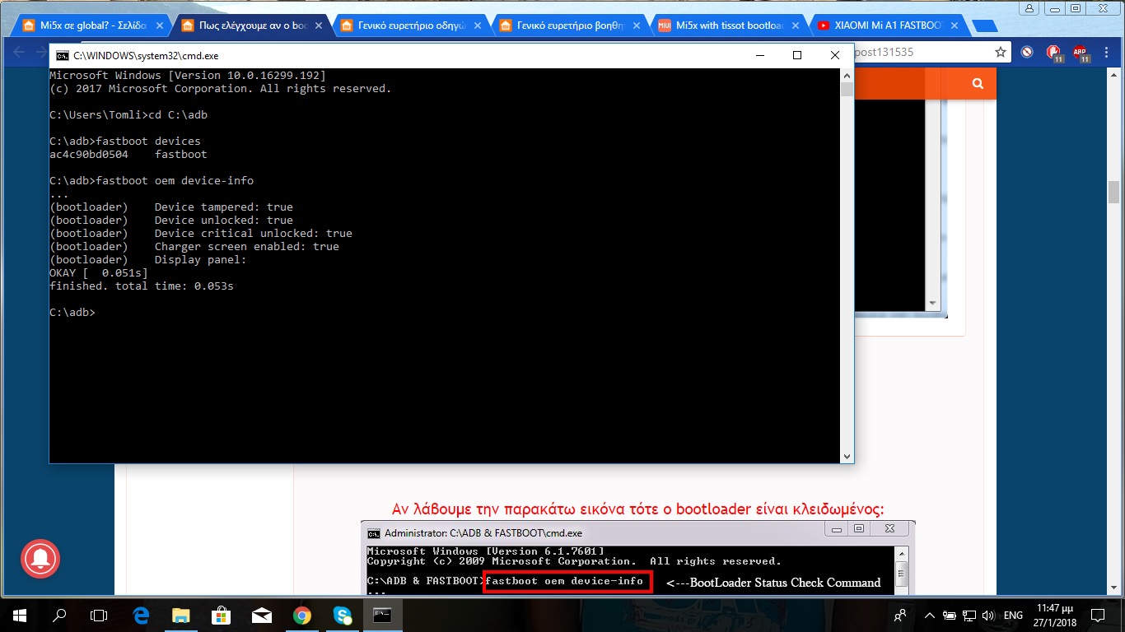Open Skype from the taskbar
The width and height of the screenshot is (1125, 632).
pyautogui.click(x=343, y=615)
